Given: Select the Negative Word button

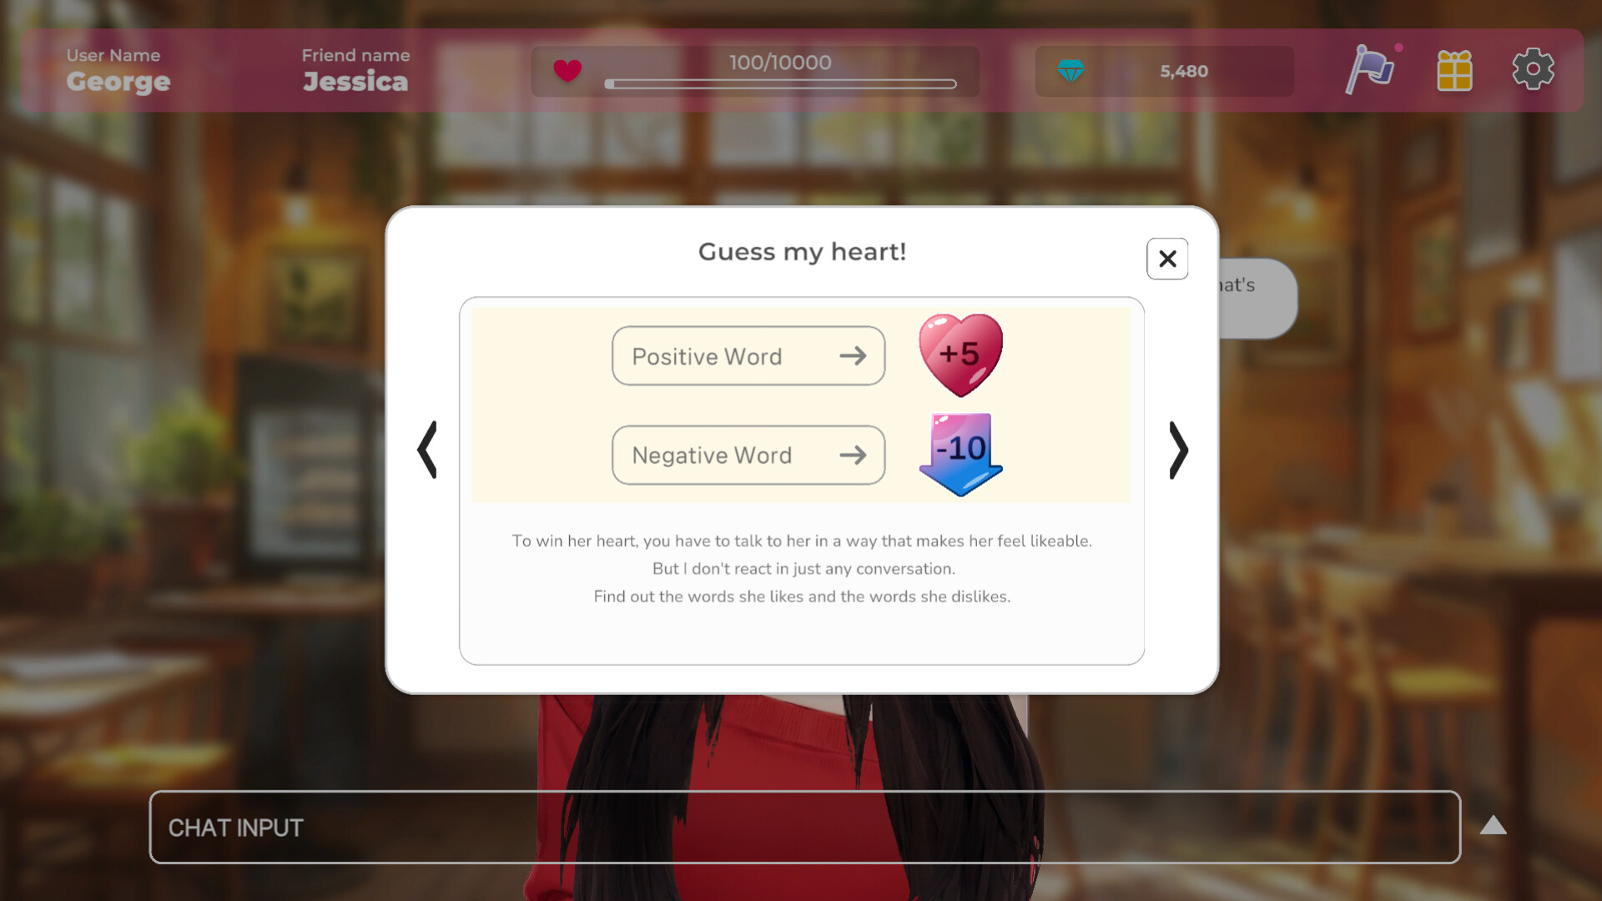Looking at the screenshot, I should pyautogui.click(x=748, y=455).
